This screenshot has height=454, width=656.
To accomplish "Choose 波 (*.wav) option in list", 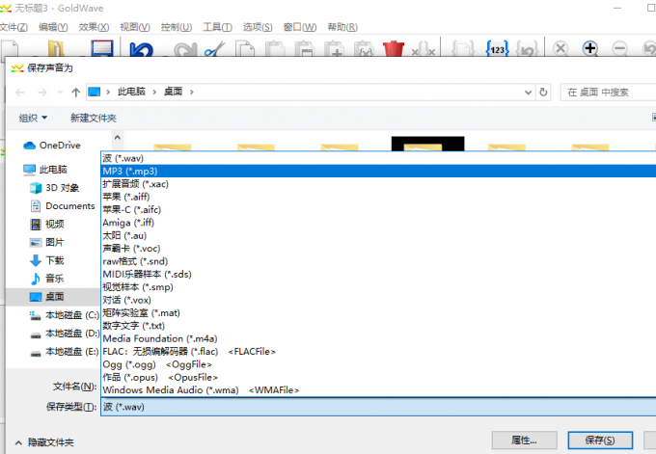I will tap(378, 158).
